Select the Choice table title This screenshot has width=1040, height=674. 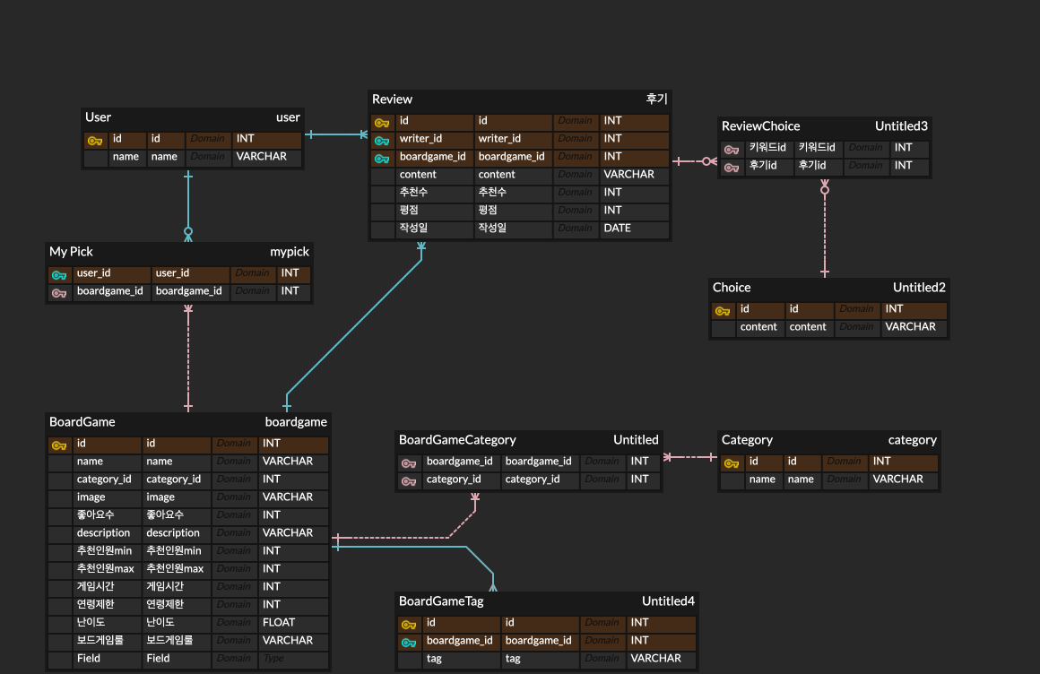(732, 287)
